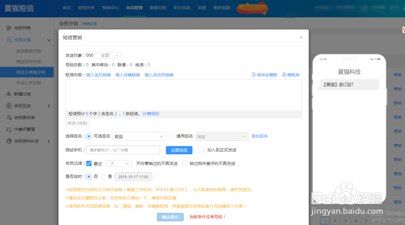Click 插入店铺链接 link

(x=128, y=75)
